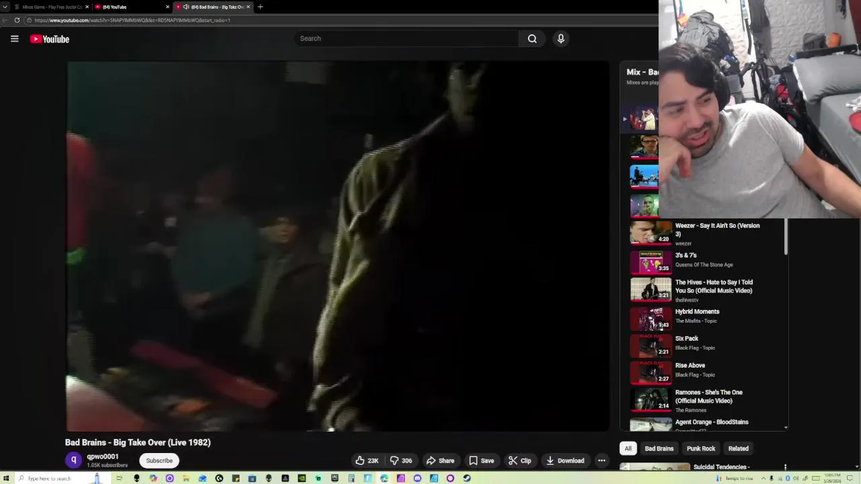The width and height of the screenshot is (861, 484).
Task: Click the video player to pause
Action: coord(338,246)
